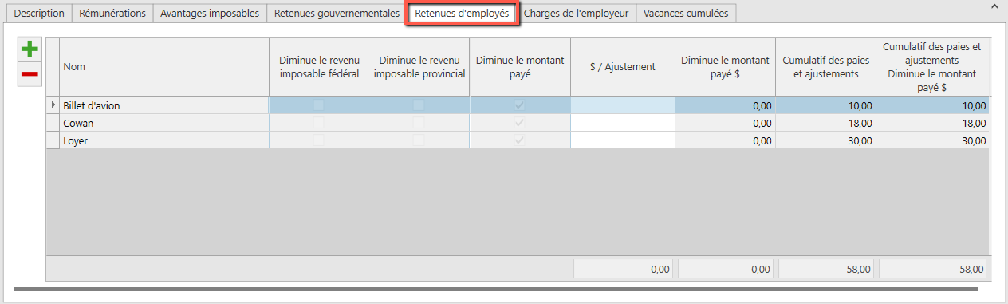This screenshot has height=304, width=1008.
Task: Click the 18,00 cumulative cell for Cowan
Action: [x=825, y=123]
